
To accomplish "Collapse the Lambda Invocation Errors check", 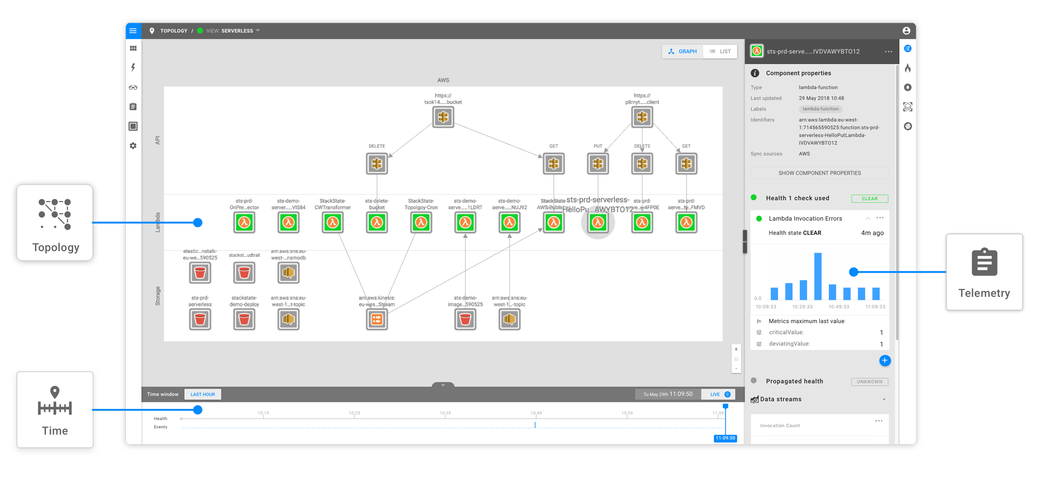I will point(868,219).
